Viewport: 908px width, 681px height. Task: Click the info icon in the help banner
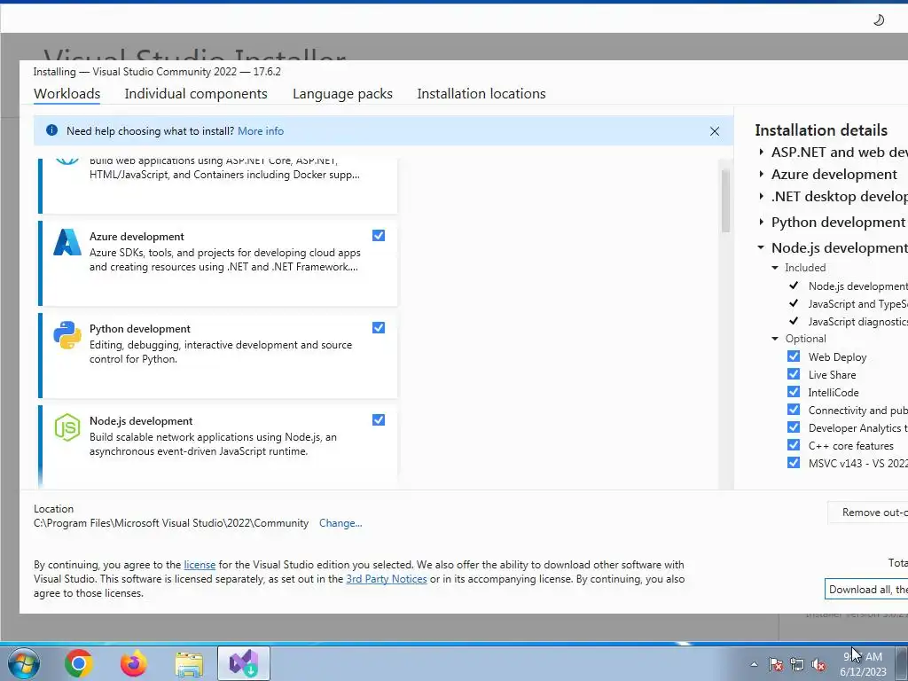(x=51, y=130)
